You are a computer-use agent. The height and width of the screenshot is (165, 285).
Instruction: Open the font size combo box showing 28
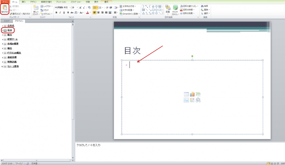click(x=75, y=8)
